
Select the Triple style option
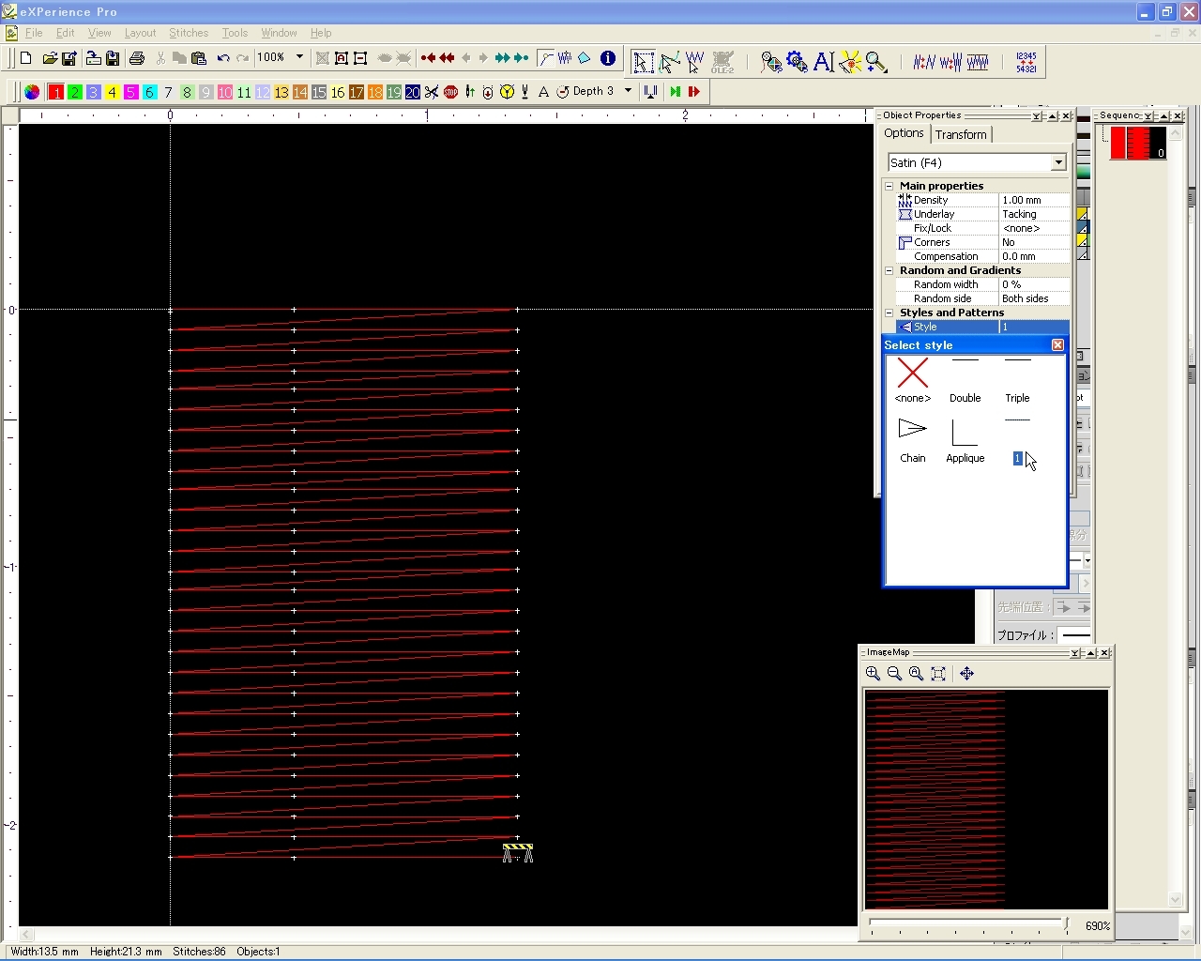1017,380
